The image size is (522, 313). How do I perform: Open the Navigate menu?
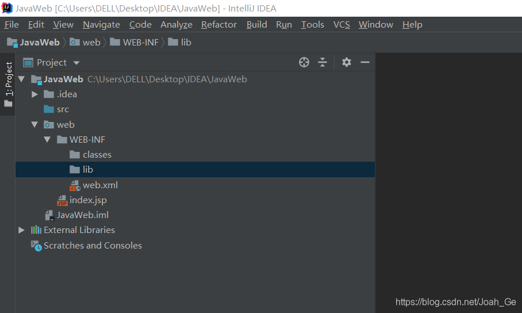pos(101,25)
